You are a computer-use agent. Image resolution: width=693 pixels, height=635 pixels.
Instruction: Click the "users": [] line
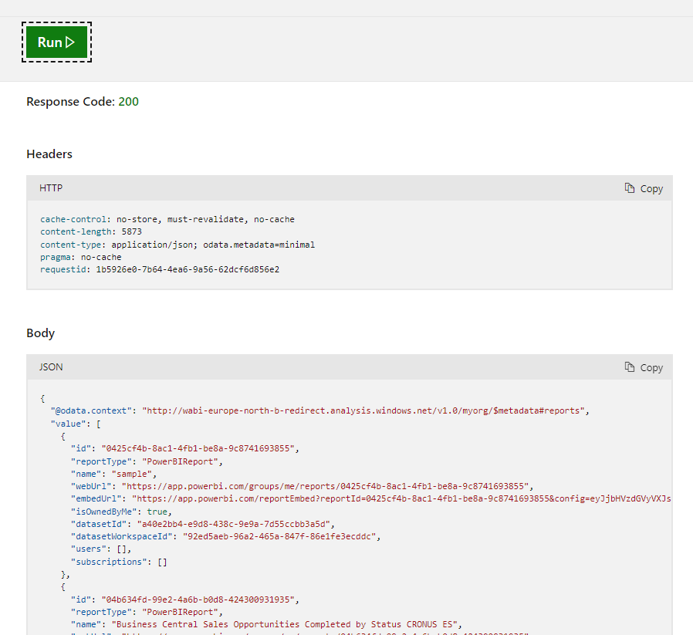[x=101, y=549]
